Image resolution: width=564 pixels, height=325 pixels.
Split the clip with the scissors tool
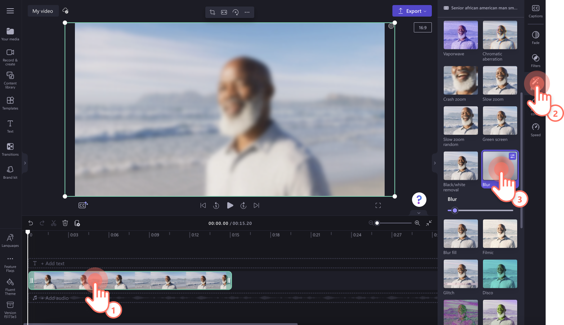tap(54, 223)
